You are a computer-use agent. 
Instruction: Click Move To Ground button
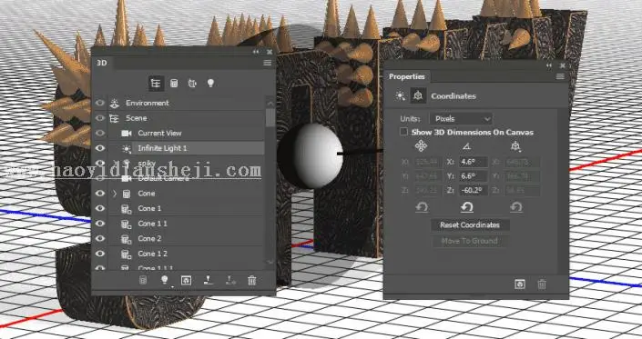coord(470,241)
